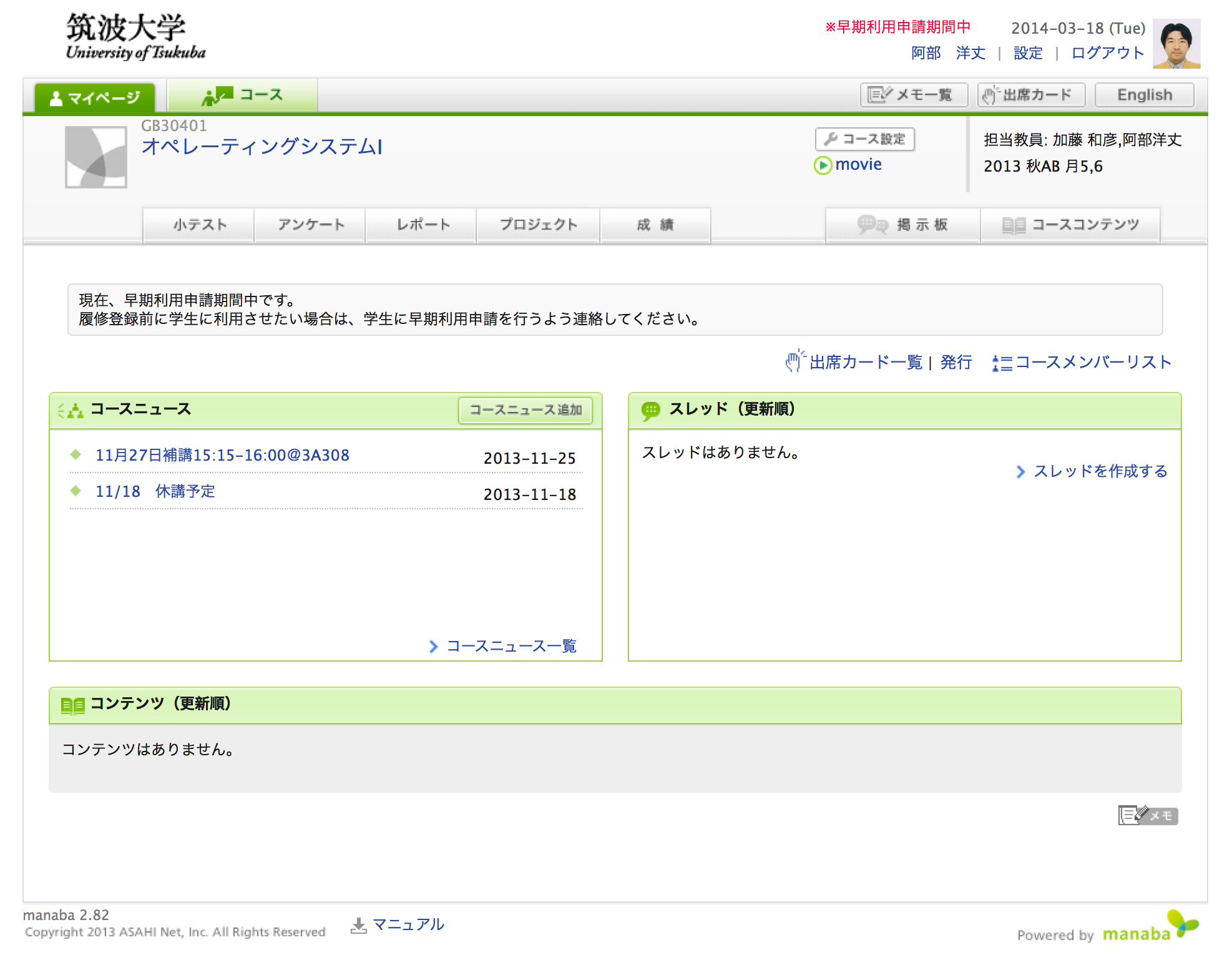Image resolution: width=1222 pixels, height=960 pixels.
Task: Follow the スレッドを作成する link
Action: [1100, 471]
